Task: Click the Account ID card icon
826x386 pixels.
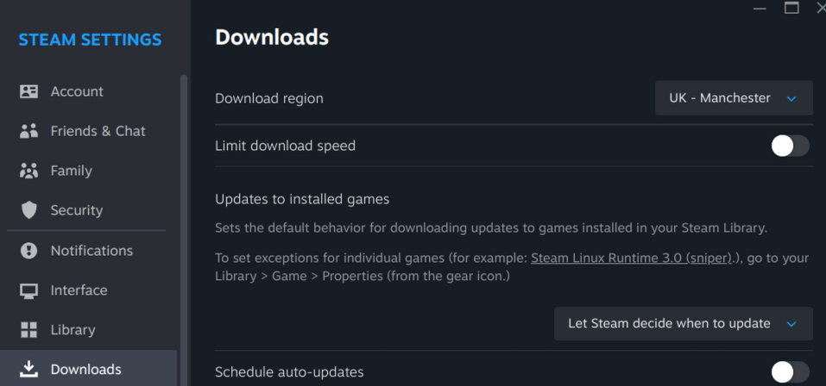Action: point(28,91)
